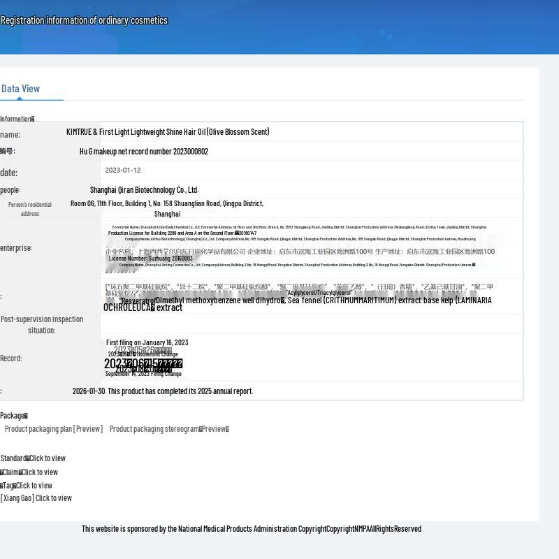Select First filing on January 16, 2023
Screen dimensions: 559x559
tap(147, 342)
